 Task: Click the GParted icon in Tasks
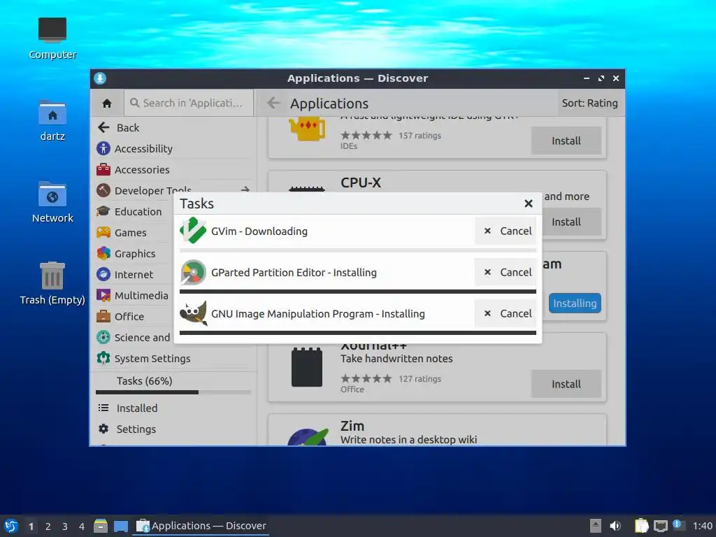193,272
